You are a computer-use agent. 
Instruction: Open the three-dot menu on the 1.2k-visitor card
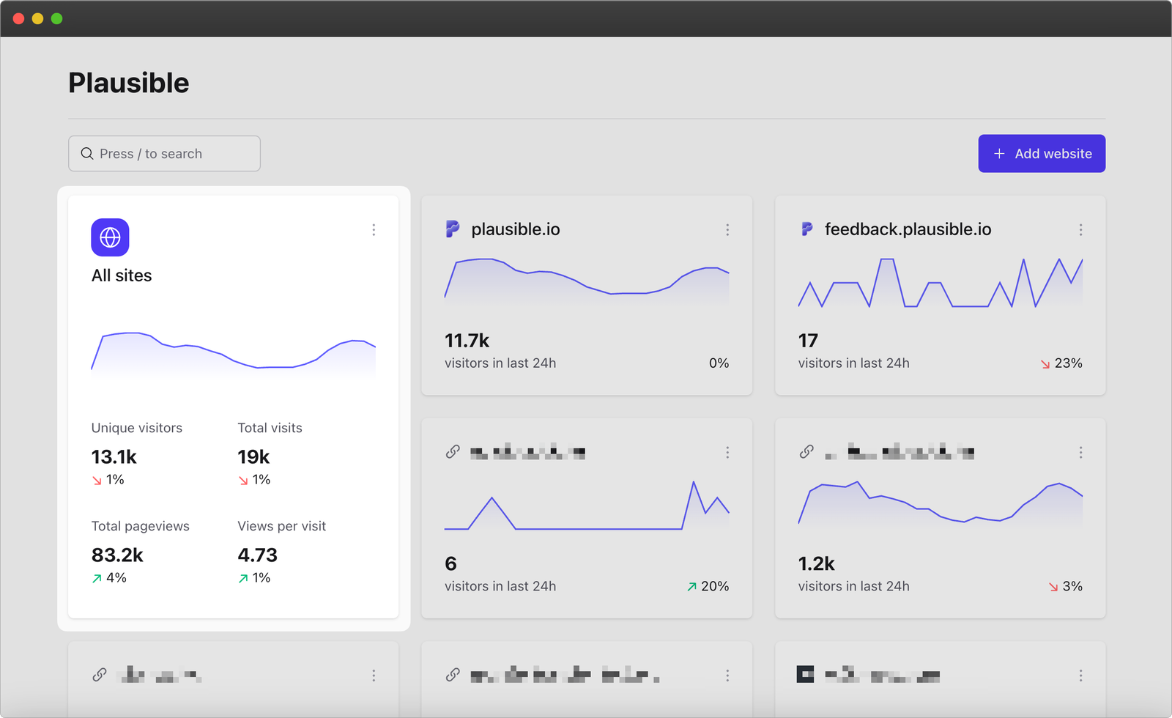coord(1081,452)
